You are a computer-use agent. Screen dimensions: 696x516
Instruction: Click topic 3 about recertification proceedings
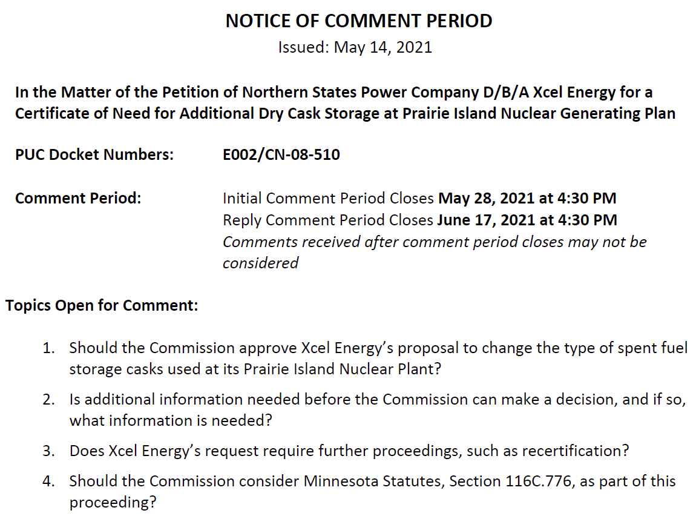pyautogui.click(x=349, y=451)
